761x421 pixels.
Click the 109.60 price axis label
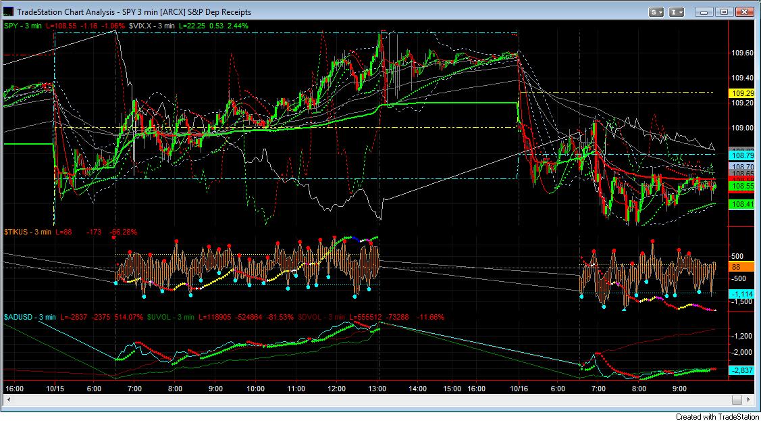click(x=741, y=53)
